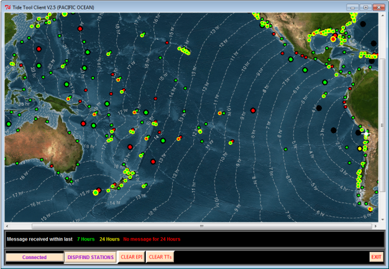Select the black marker beside the epicenter star
389x269 pixels.
pyautogui.click(x=358, y=133)
